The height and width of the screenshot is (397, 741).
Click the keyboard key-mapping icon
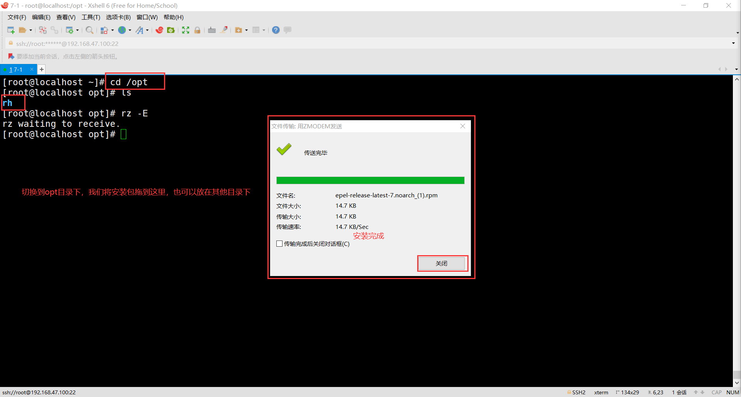(x=212, y=30)
